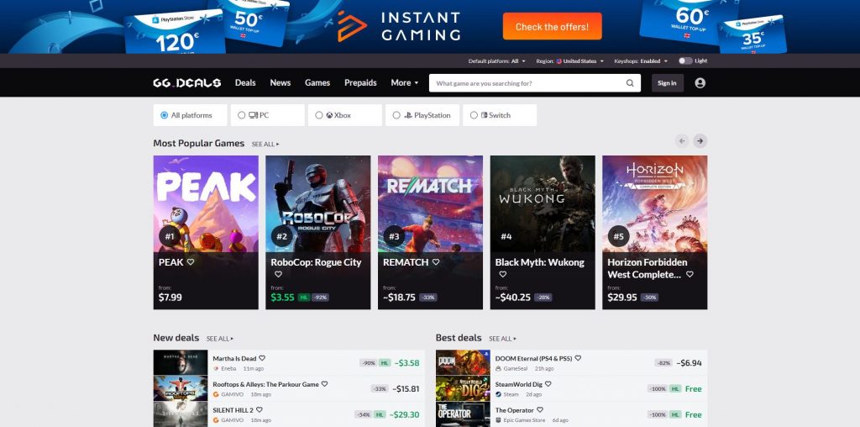Add REMATCH to wishlist heart
Screen dimensions: 860x427
coord(436,261)
